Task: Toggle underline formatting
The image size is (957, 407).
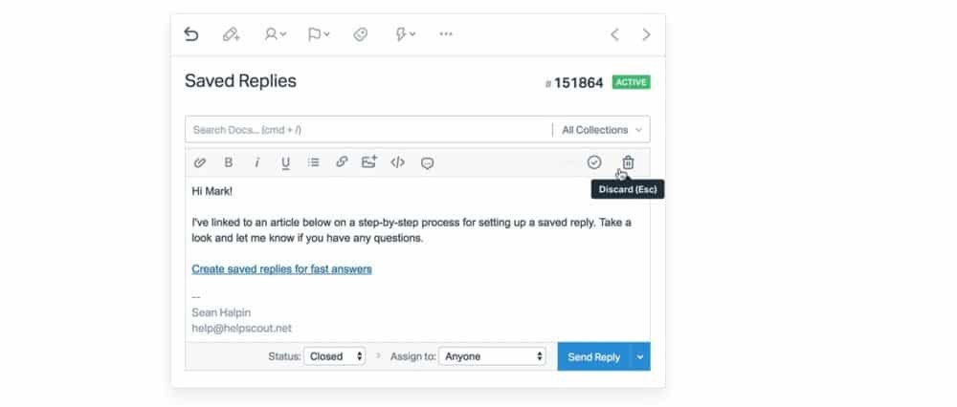Action: 285,162
